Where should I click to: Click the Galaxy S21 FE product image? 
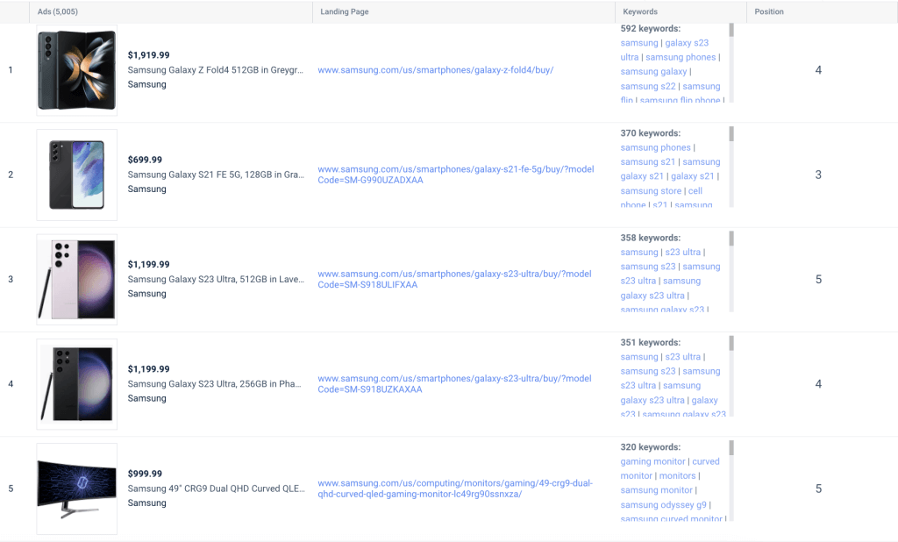[x=76, y=175]
